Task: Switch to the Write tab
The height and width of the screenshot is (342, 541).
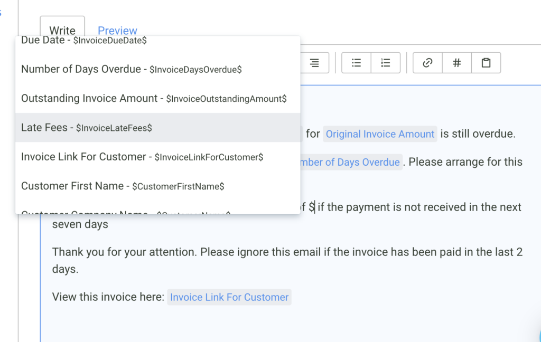Action: [x=62, y=31]
